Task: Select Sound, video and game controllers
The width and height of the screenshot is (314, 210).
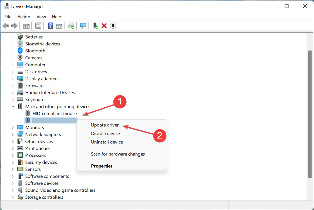Action: click(60, 190)
